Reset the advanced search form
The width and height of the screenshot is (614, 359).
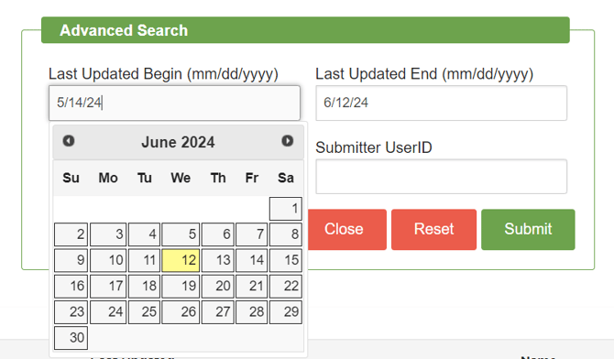tap(433, 230)
